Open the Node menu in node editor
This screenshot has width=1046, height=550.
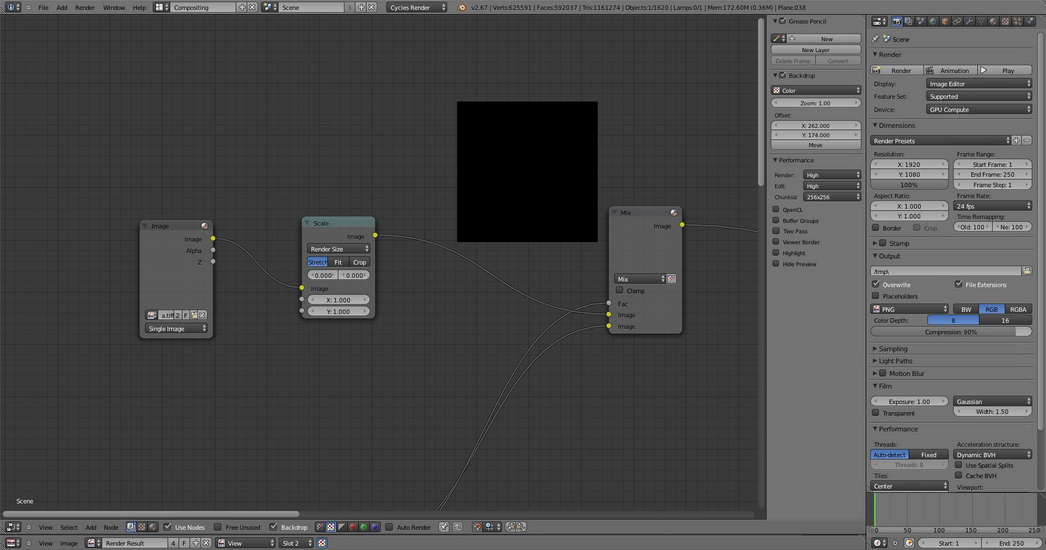pos(111,527)
